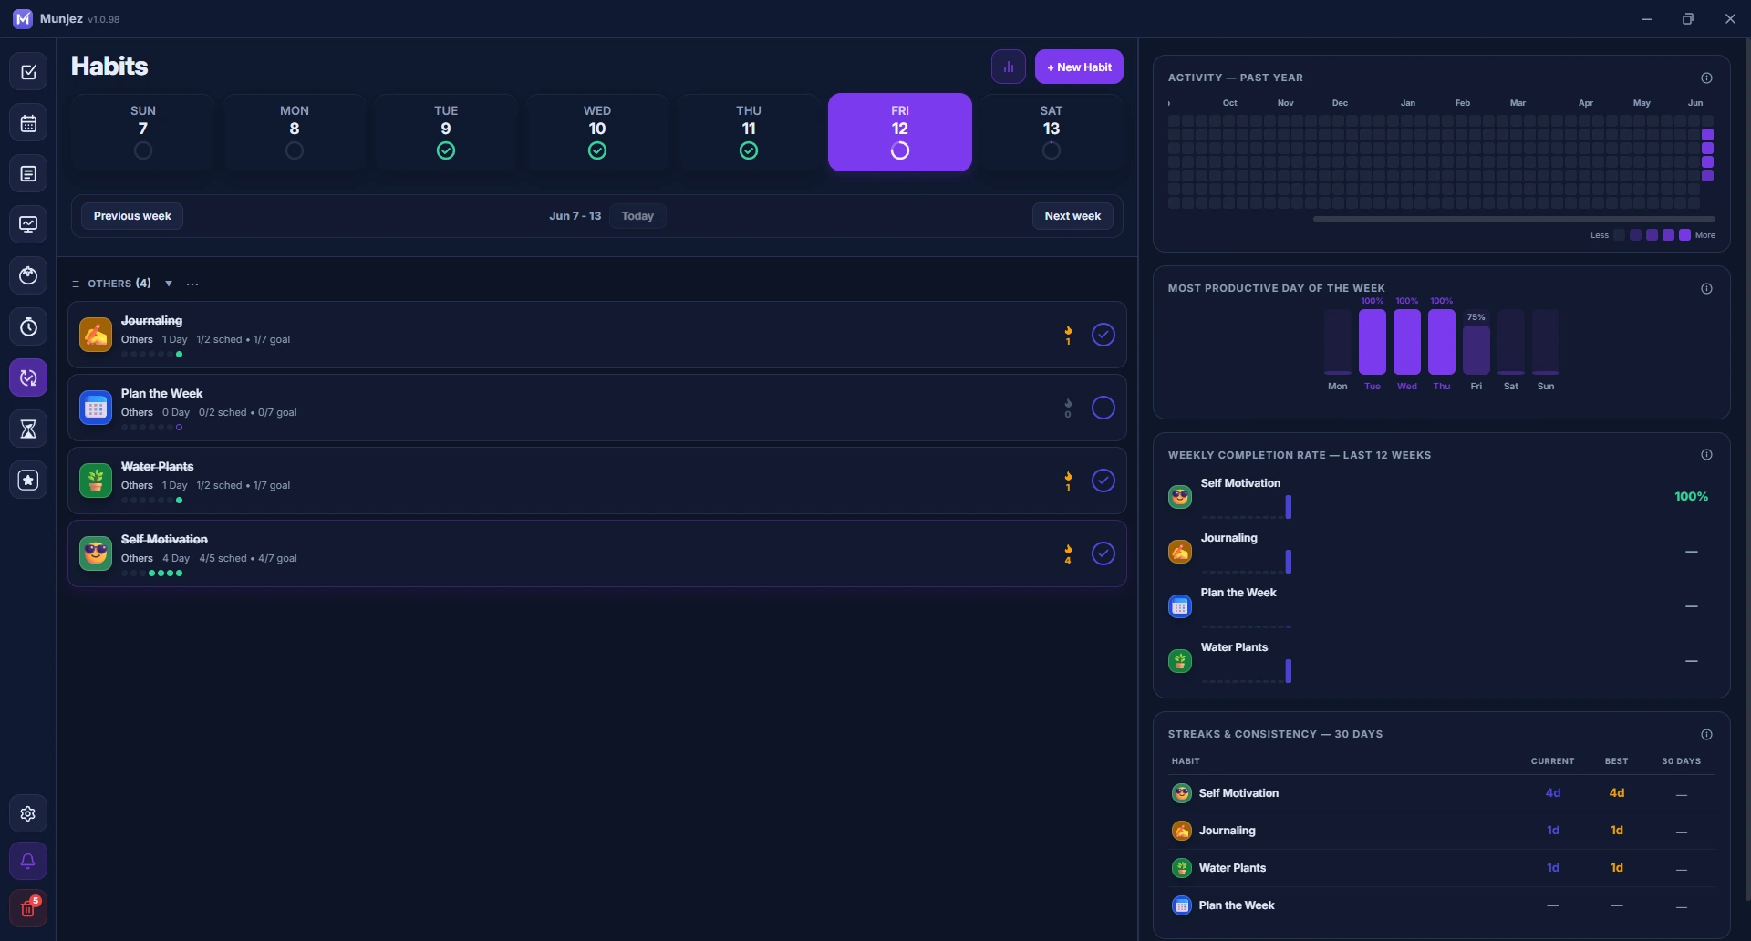Select Wednesday 10 day tab

pos(597,132)
